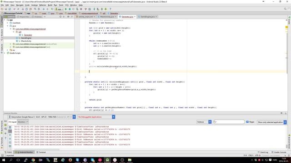Click the logcat horizontal scrollbar
Screen dimensions: 291x163
(37, 149)
